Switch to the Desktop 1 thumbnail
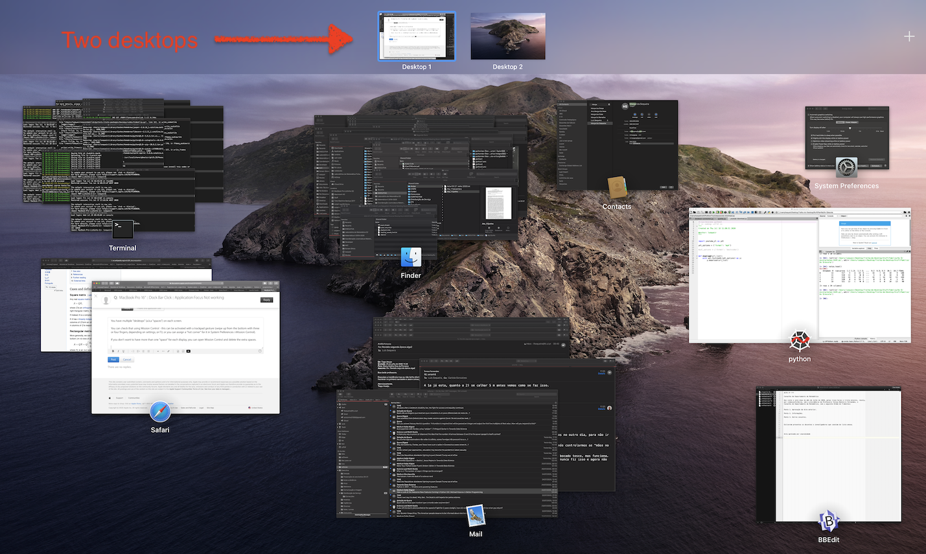This screenshot has width=926, height=554. point(417,36)
